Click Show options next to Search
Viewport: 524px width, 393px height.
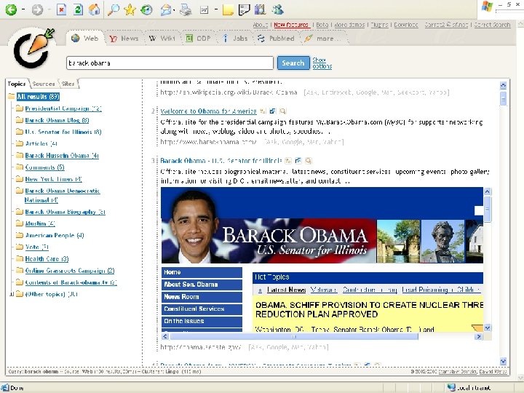point(322,63)
